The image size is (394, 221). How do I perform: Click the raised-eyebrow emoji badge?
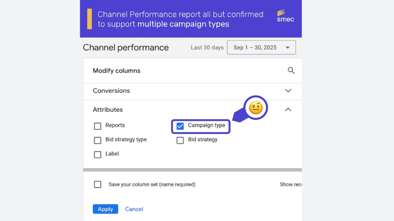256,107
